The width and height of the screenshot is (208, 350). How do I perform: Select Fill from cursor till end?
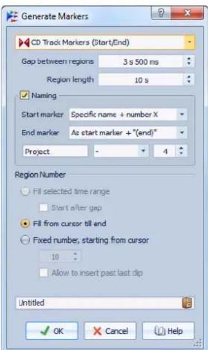(25, 223)
